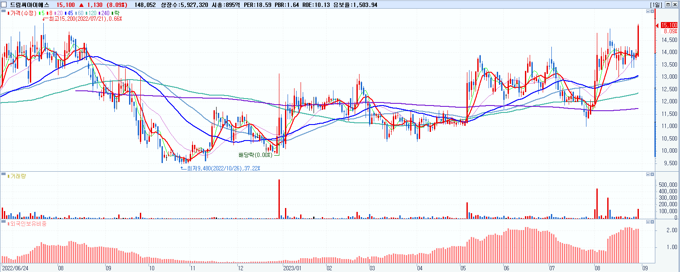Minimize the 외국인보유비중 panel
The width and height of the screenshot is (680, 272).
[648, 222]
